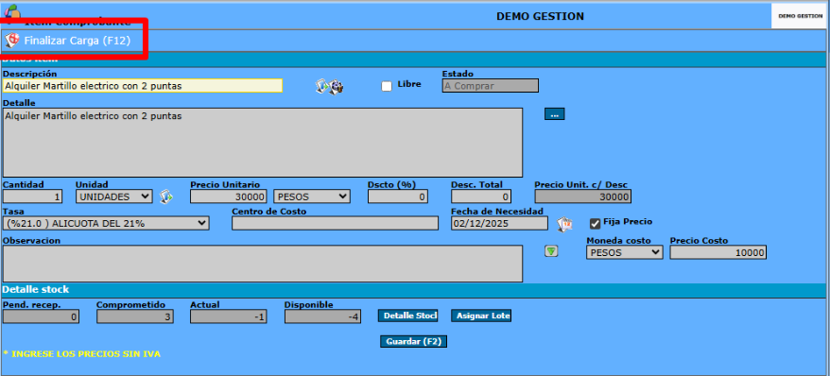Uncheck the Fija Precio checkbox
830x376 pixels.
[595, 224]
